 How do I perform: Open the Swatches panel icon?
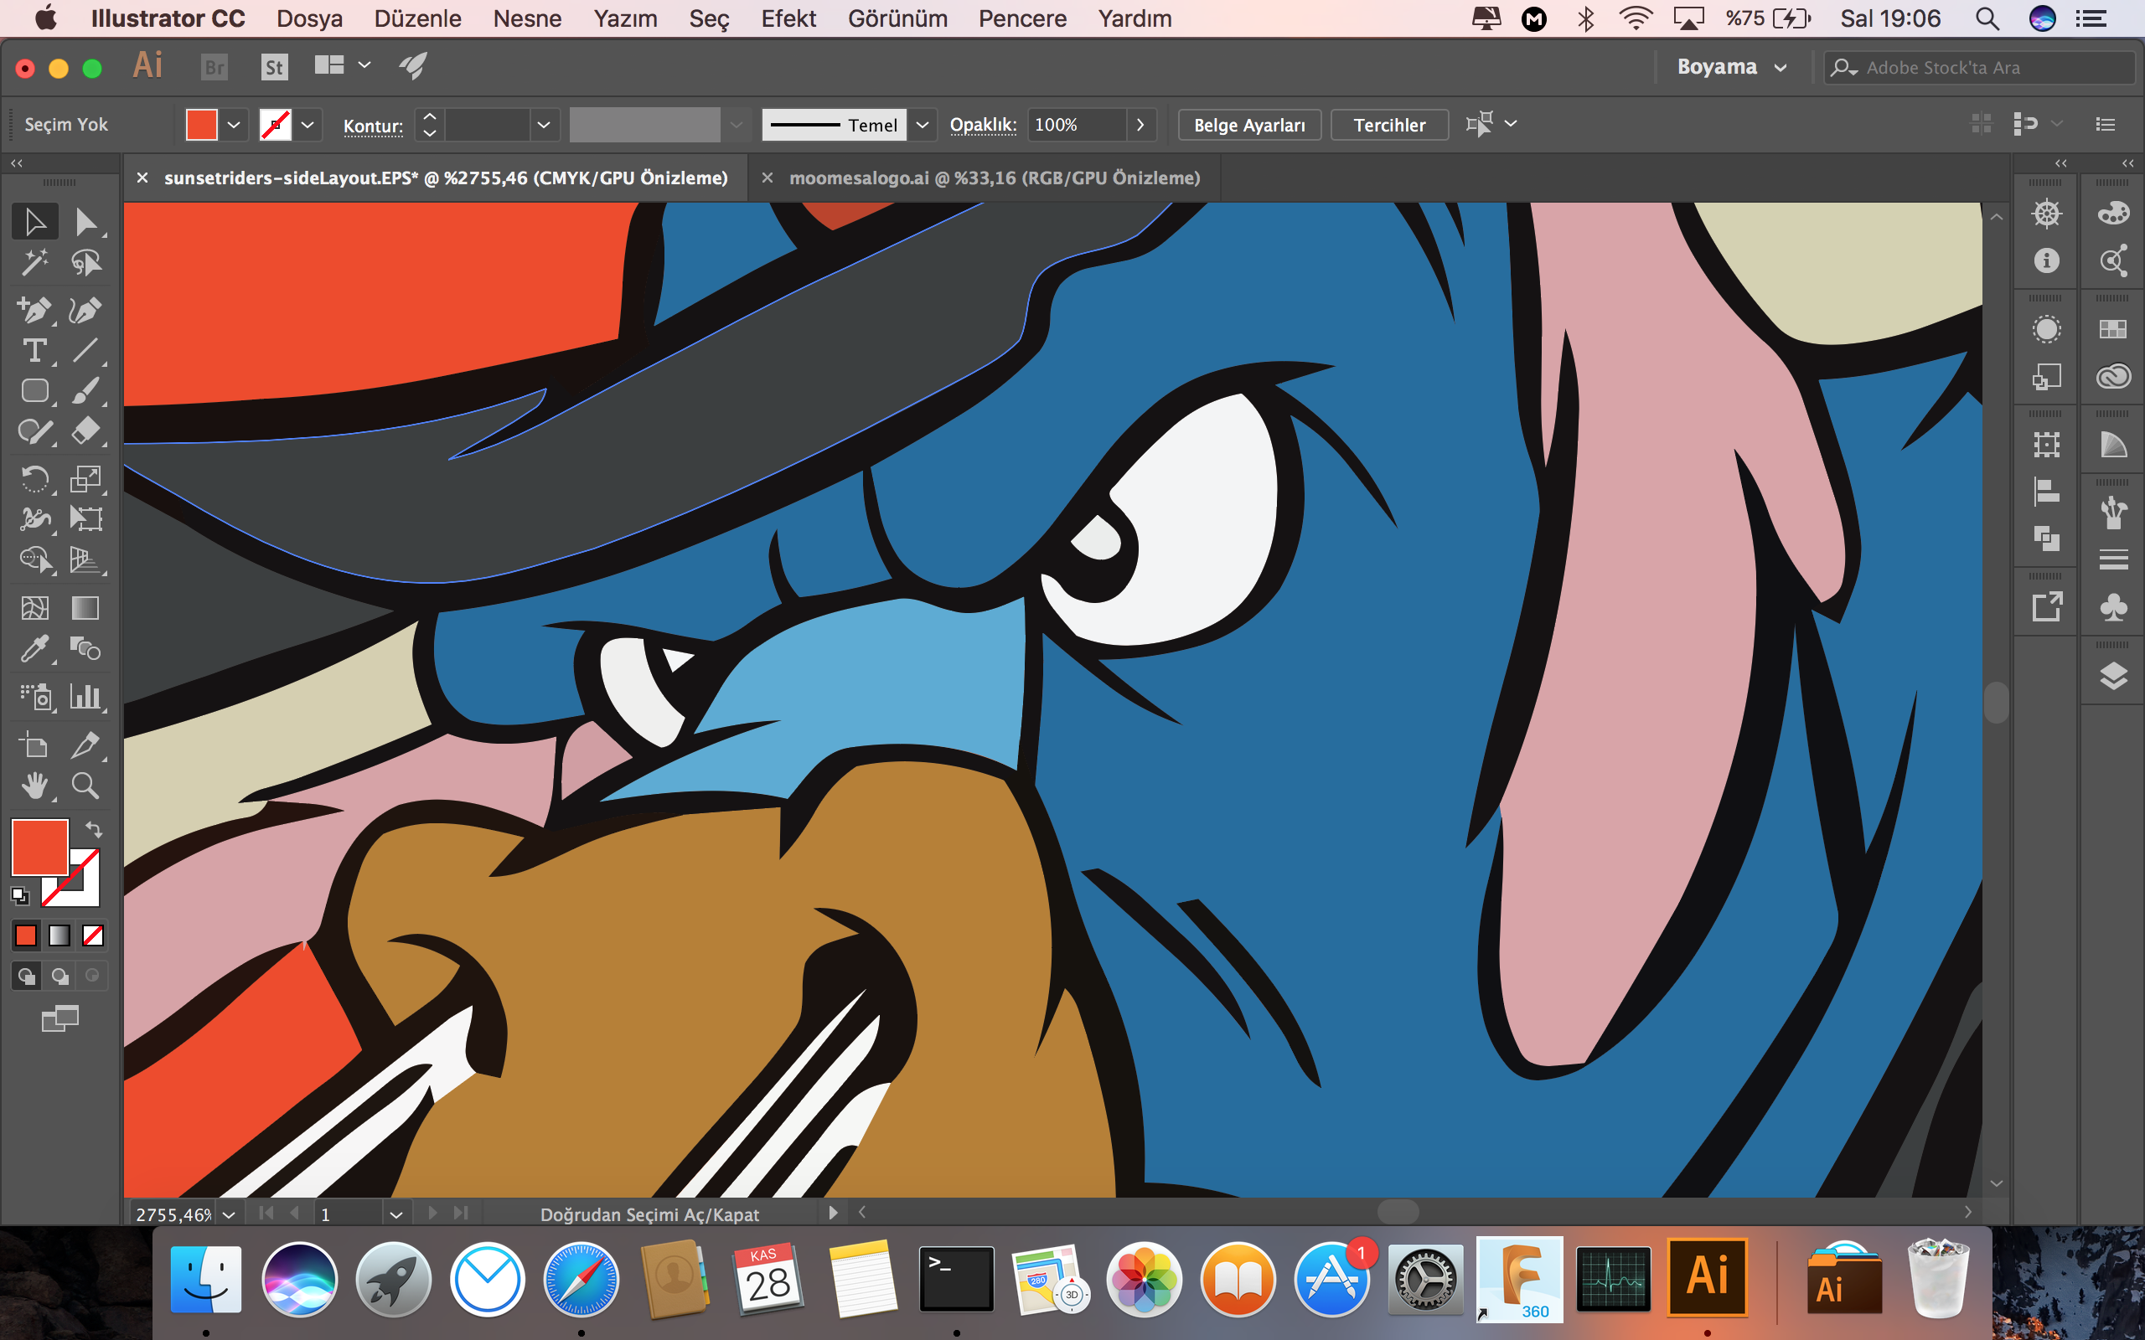point(2113,330)
